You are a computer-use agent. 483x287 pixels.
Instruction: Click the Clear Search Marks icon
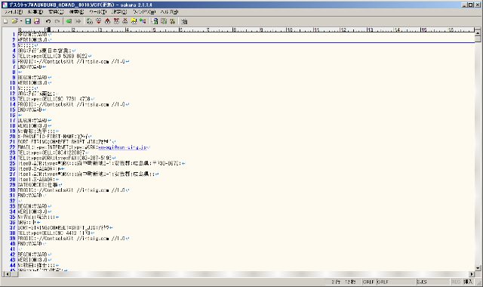[x=125, y=21]
